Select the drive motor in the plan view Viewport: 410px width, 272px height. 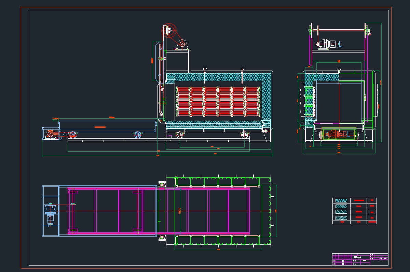50,213
